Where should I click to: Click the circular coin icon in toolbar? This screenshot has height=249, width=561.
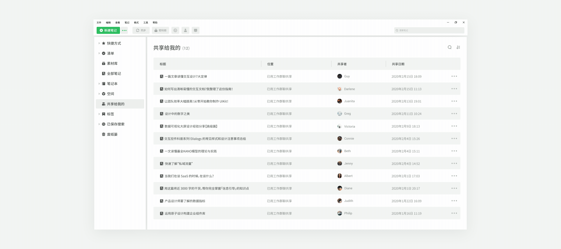tap(175, 30)
